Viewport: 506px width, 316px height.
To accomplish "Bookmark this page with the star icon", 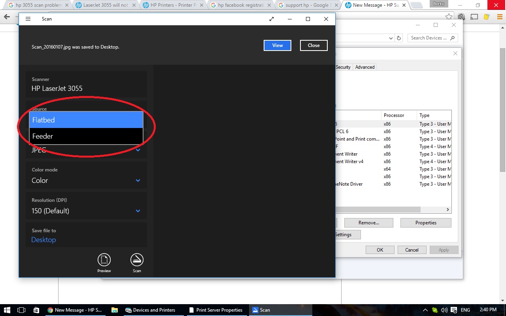I will pyautogui.click(x=449, y=17).
